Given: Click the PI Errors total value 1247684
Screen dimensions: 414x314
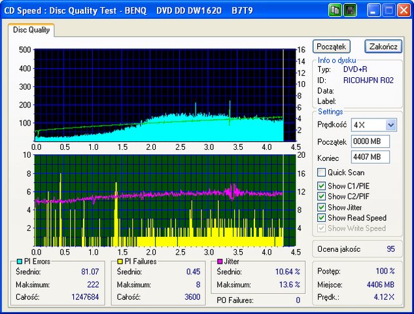Looking at the screenshot, I should pyautogui.click(x=85, y=297).
